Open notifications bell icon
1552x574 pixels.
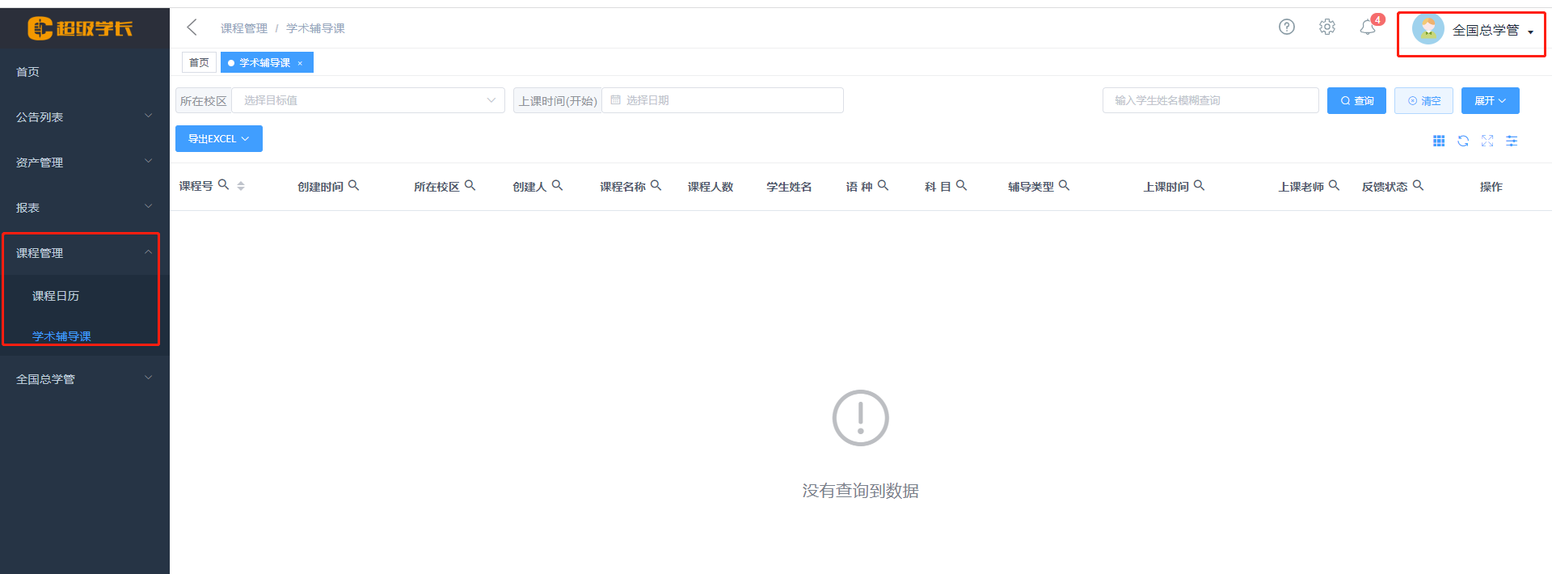pyautogui.click(x=1367, y=27)
